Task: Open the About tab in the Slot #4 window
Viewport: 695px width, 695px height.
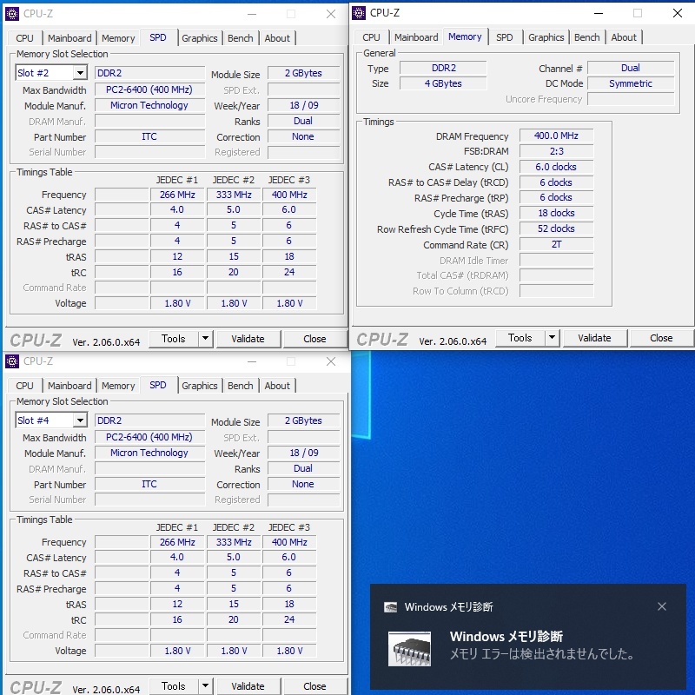Action: pyautogui.click(x=277, y=386)
